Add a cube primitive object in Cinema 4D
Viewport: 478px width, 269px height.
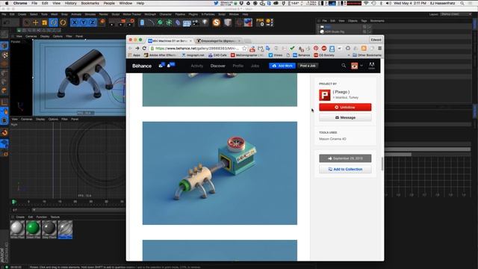(x=142, y=22)
